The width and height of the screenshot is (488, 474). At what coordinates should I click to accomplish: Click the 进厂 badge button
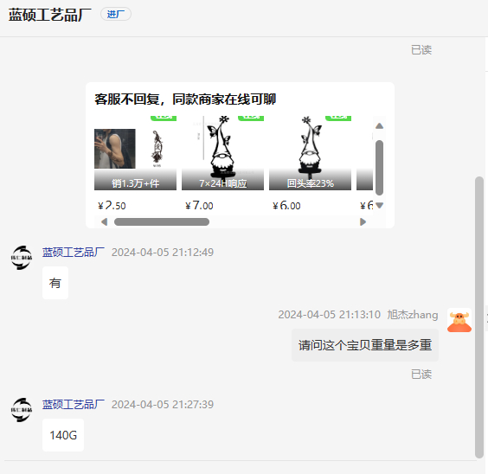pos(116,15)
